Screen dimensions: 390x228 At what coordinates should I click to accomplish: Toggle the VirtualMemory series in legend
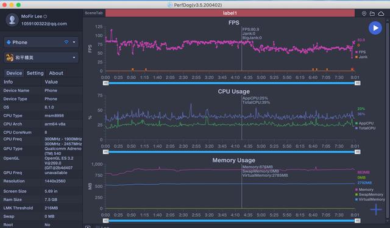click(x=370, y=199)
